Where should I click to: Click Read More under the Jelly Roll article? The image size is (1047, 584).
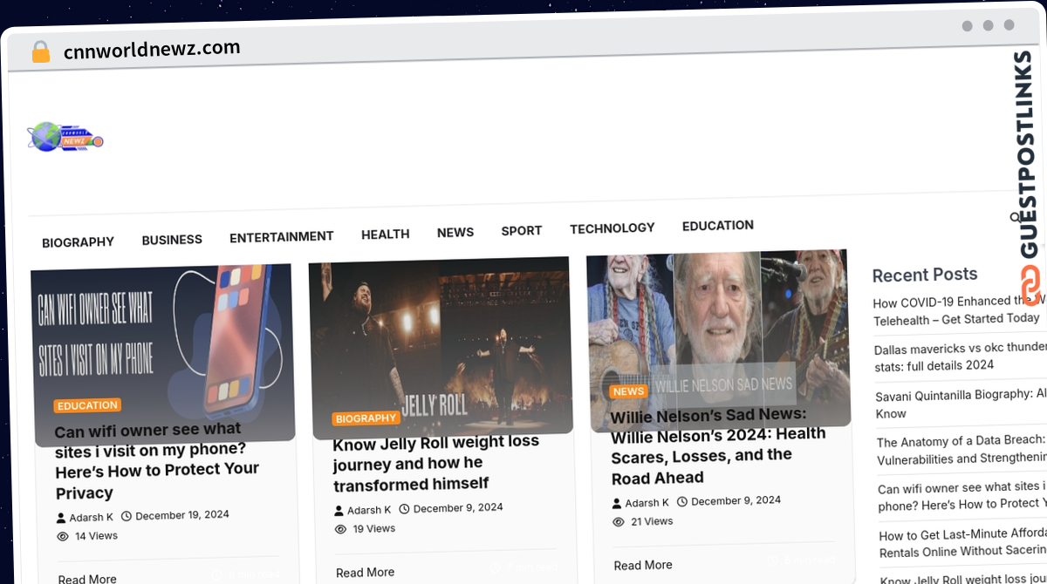click(365, 573)
